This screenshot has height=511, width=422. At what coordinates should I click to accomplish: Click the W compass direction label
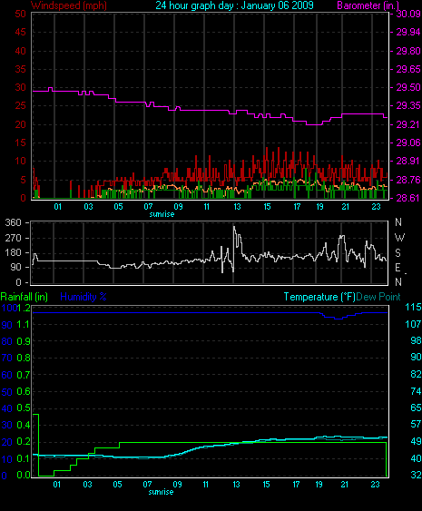pyautogui.click(x=399, y=238)
